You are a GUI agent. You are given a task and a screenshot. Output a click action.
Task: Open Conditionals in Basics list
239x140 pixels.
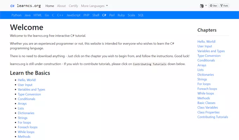[x=26, y=99]
